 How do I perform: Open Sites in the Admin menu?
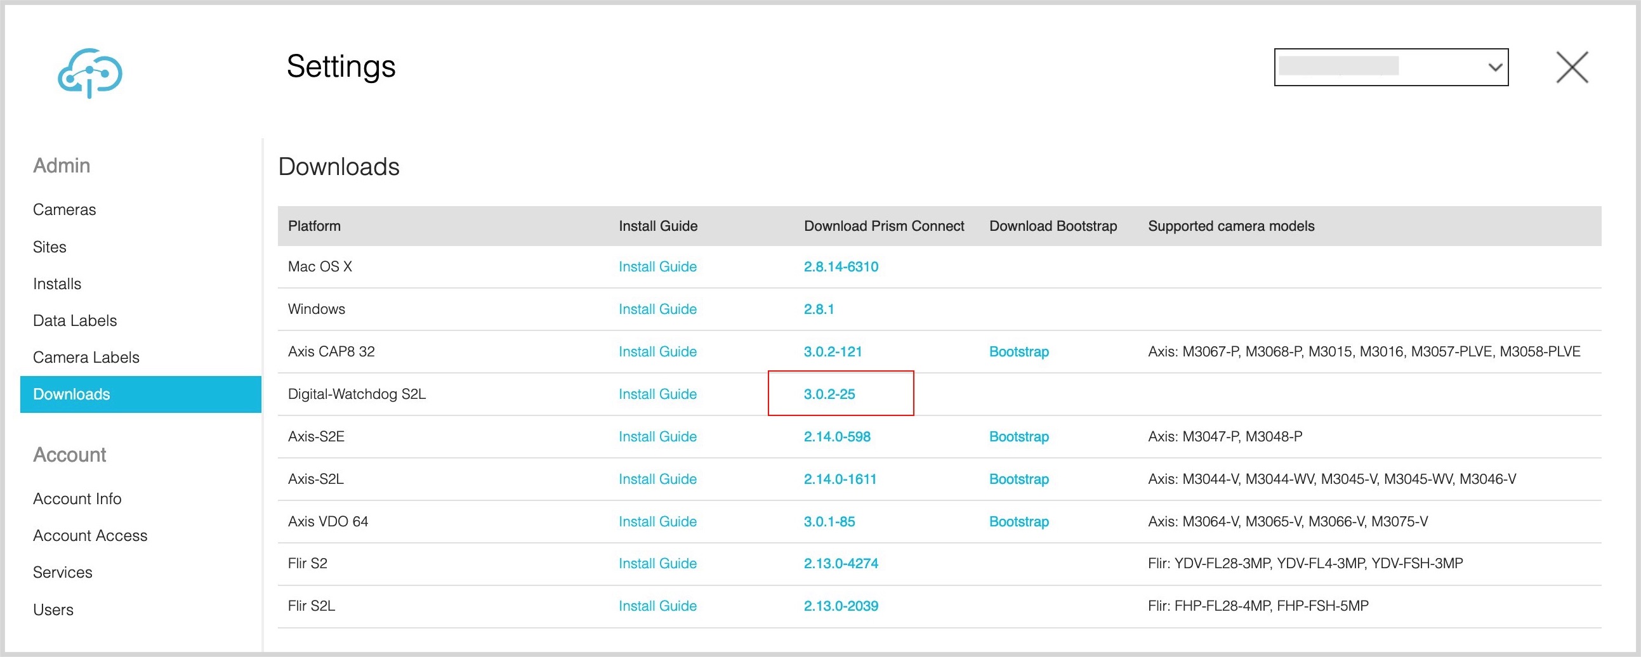tap(49, 247)
